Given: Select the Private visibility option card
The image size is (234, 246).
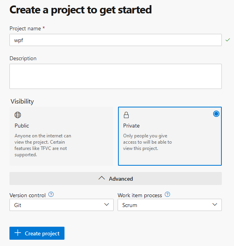Looking at the screenshot, I should (x=170, y=136).
